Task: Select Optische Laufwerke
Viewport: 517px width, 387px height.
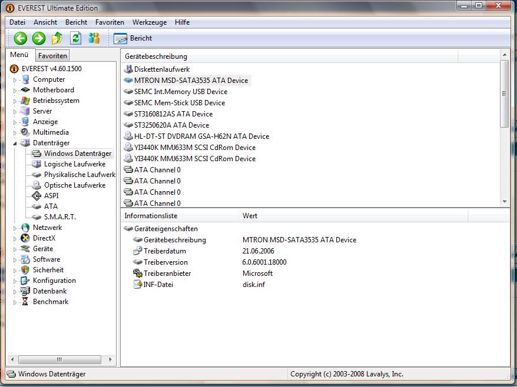Action: pyautogui.click(x=75, y=185)
